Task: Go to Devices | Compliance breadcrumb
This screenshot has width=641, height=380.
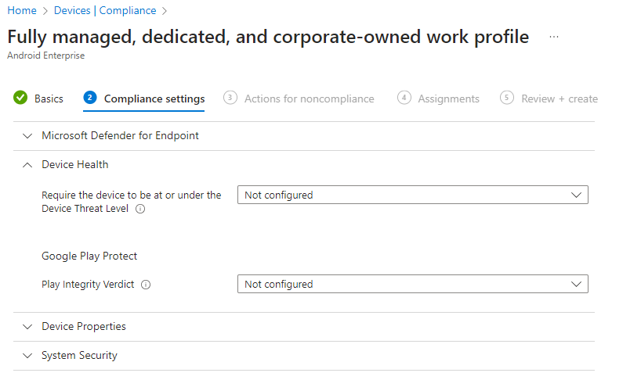Action: pos(105,11)
